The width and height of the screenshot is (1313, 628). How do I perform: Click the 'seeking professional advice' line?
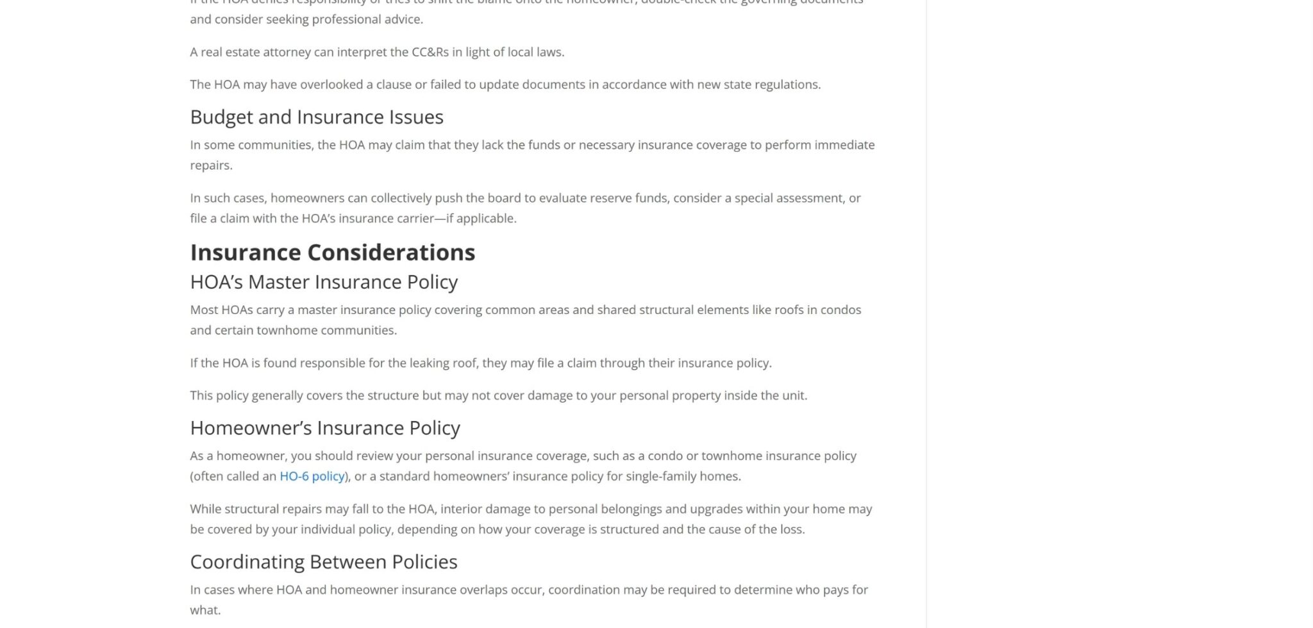pos(306,19)
